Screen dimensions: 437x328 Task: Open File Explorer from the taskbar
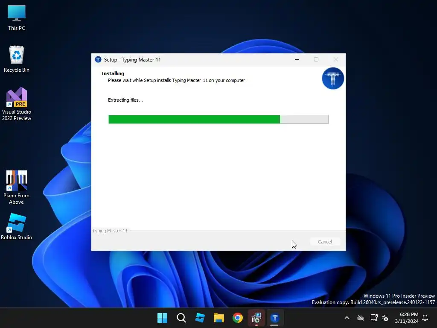219,318
